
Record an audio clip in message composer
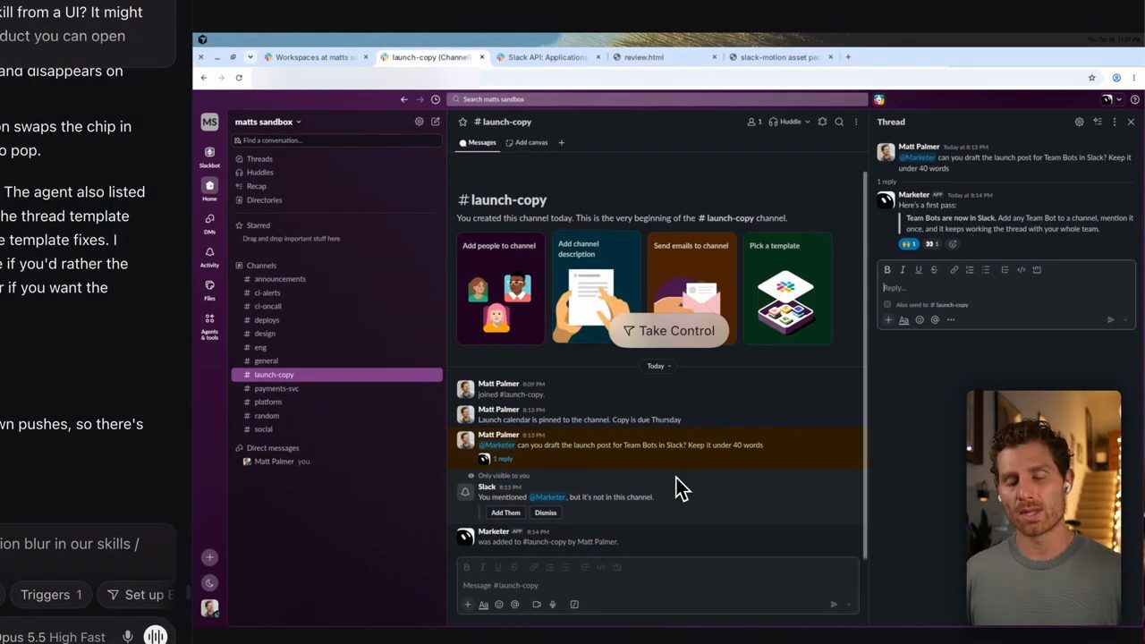click(x=553, y=605)
